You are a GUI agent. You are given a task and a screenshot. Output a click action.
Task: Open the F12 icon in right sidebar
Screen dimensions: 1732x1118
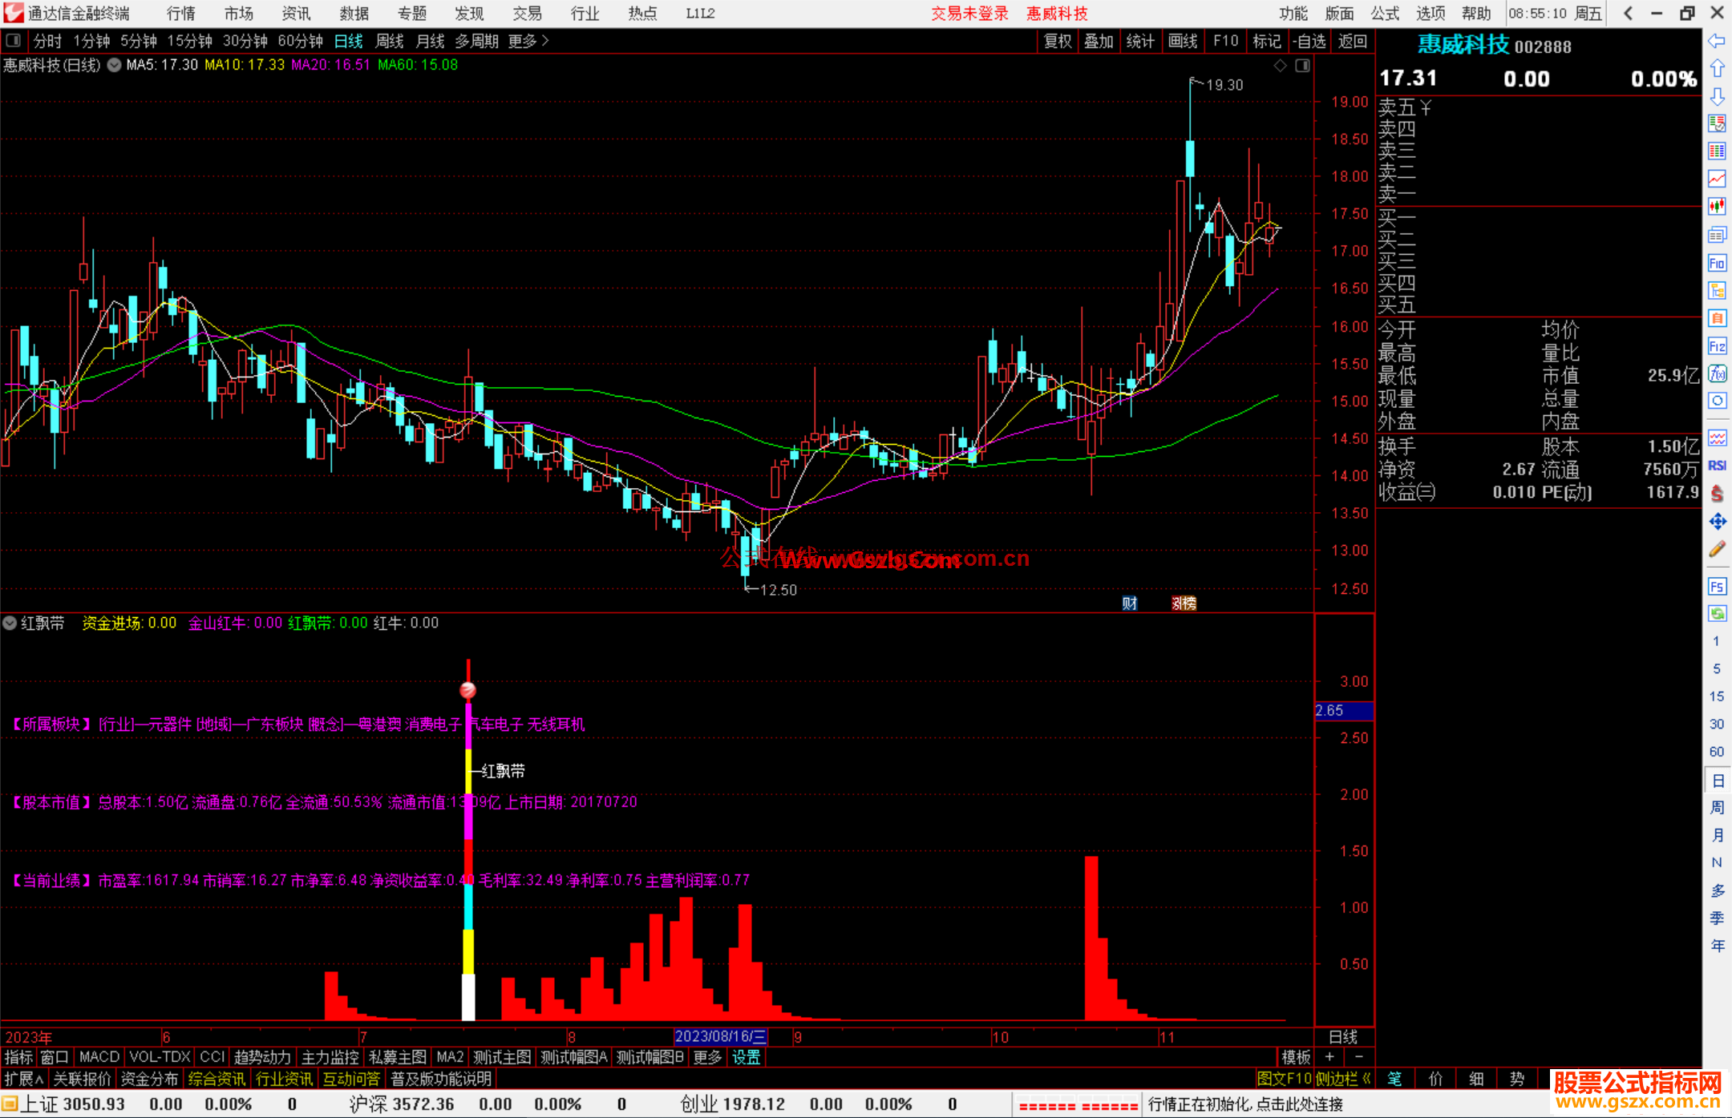(x=1717, y=346)
